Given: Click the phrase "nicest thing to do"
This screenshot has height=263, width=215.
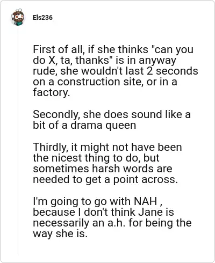Looking at the screenshot, I should 96,158.
